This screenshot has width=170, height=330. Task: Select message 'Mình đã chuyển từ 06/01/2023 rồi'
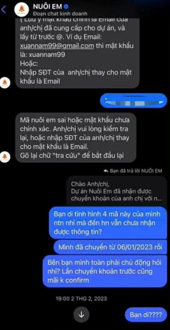point(110,247)
